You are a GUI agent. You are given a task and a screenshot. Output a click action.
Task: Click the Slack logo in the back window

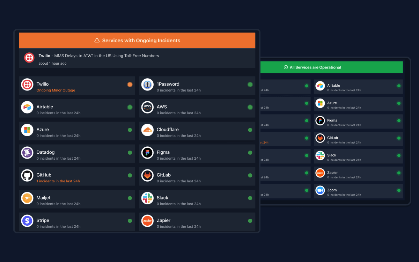tap(320, 156)
